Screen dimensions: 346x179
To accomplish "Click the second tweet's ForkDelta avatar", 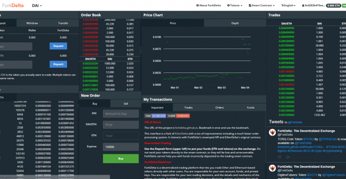I will pos(272,168).
